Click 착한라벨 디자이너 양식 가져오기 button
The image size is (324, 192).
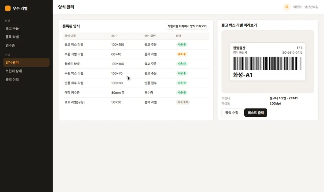(187, 26)
